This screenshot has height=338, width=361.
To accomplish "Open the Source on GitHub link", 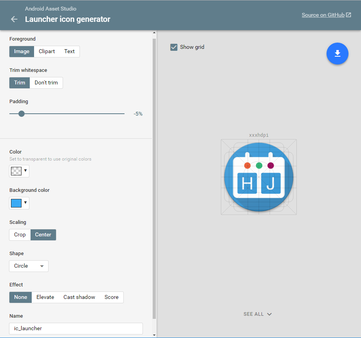I will (323, 14).
